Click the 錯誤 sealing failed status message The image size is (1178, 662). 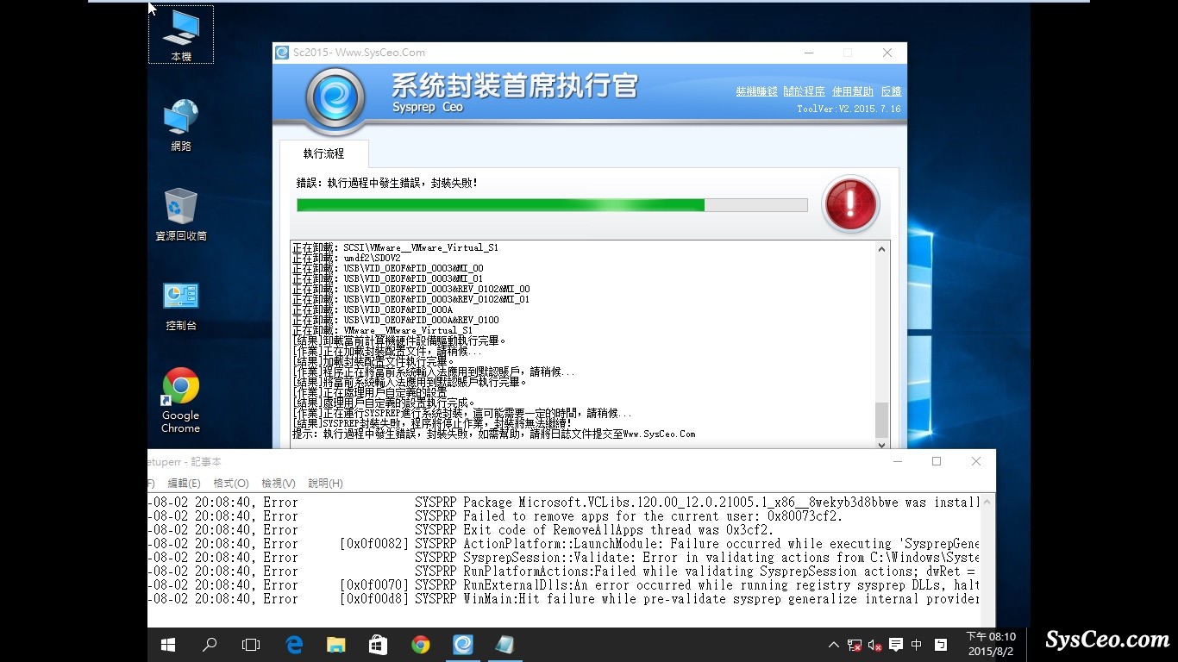pos(387,183)
